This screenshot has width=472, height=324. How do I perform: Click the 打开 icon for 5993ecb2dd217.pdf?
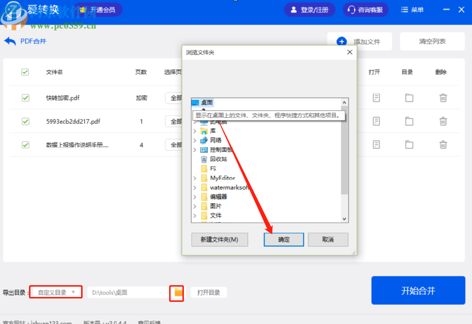coord(376,121)
